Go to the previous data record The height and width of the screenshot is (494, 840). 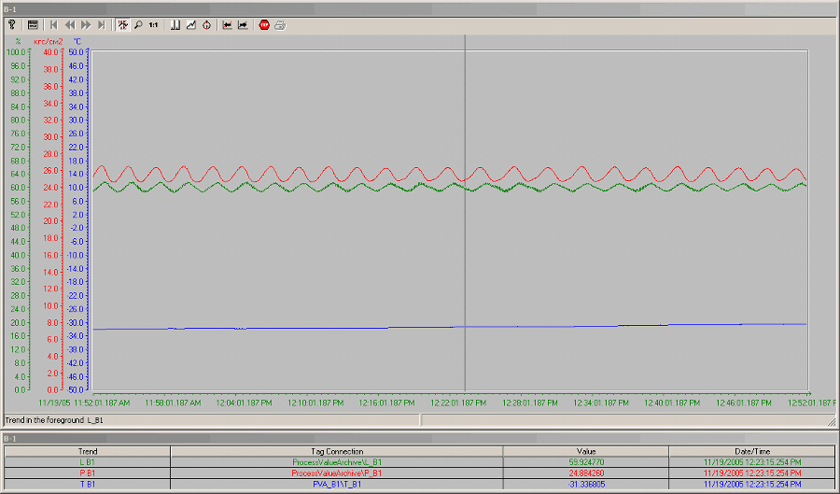pos(70,25)
